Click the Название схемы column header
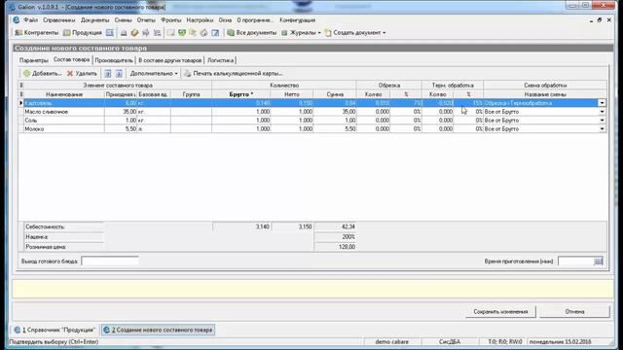623x350 pixels. 545,94
